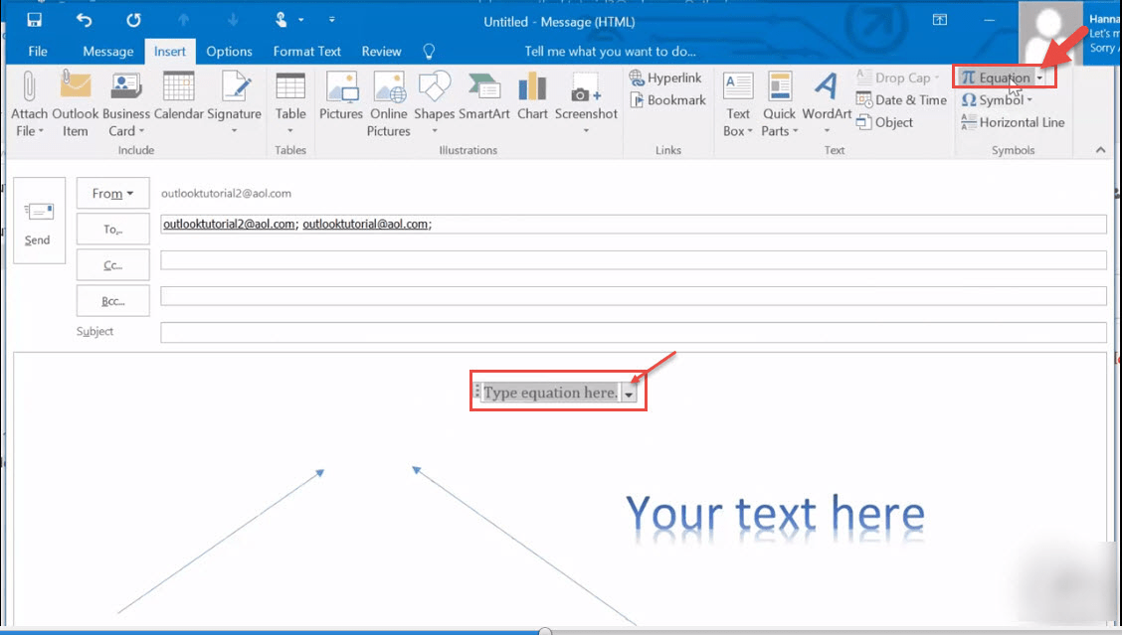Send the email message
This screenshot has height=635, width=1122.
pos(40,221)
